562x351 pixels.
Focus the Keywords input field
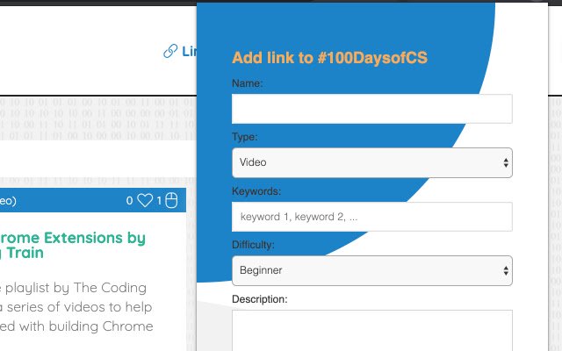(x=372, y=217)
